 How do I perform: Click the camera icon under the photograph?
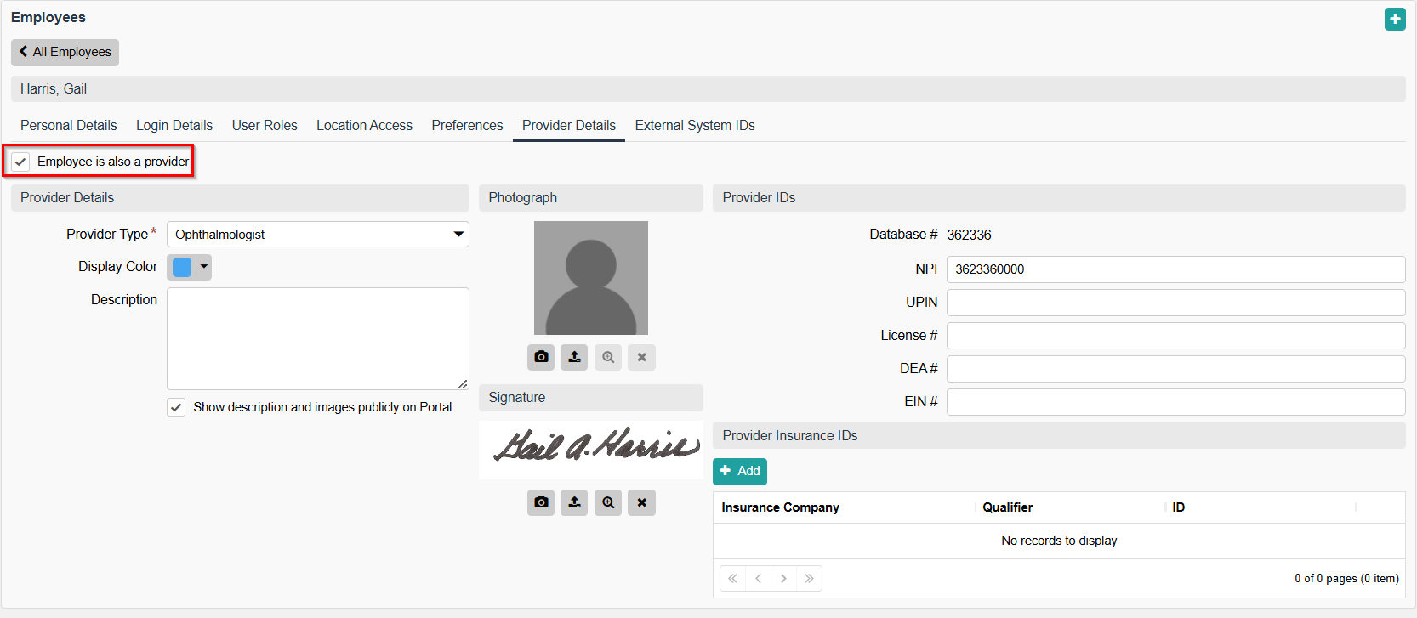coord(541,357)
